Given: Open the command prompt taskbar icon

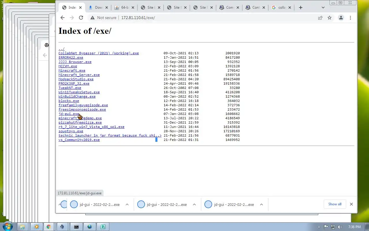Looking at the screenshot, I should click(76, 227).
